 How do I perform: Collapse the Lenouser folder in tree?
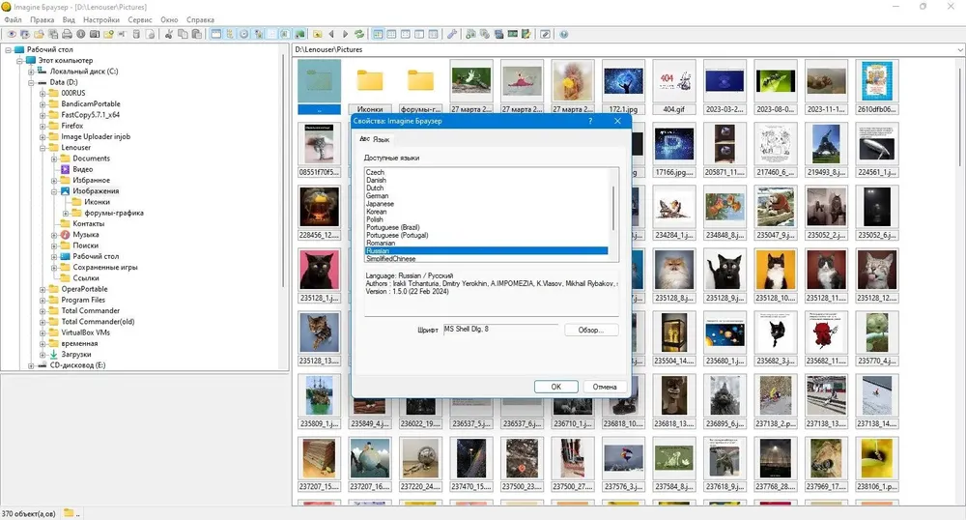43,148
